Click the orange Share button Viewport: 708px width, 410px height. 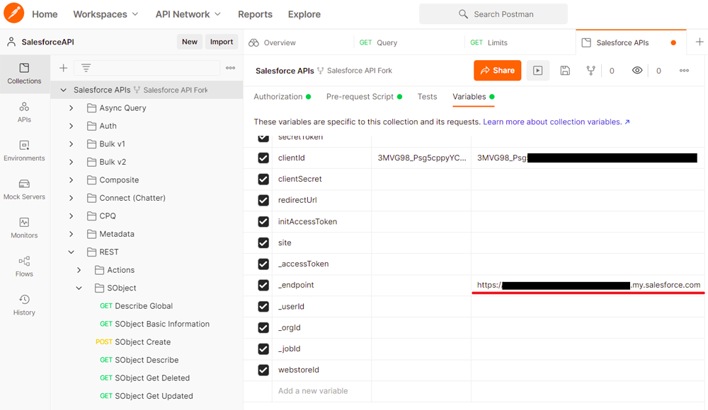497,71
